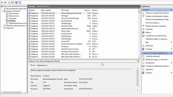Select the Winlogon event row

64,16
